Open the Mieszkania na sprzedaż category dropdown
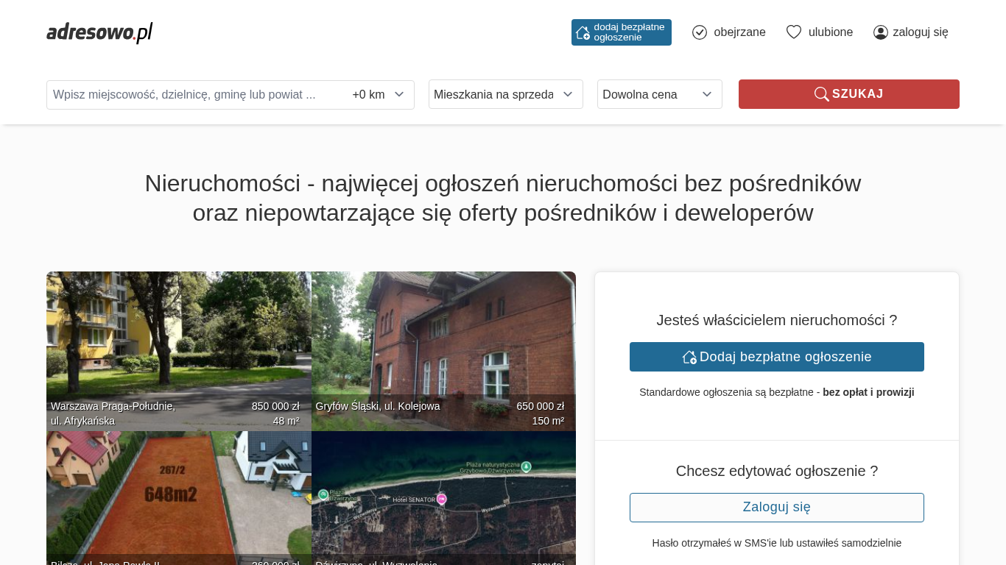The image size is (1006, 565). tap(505, 94)
